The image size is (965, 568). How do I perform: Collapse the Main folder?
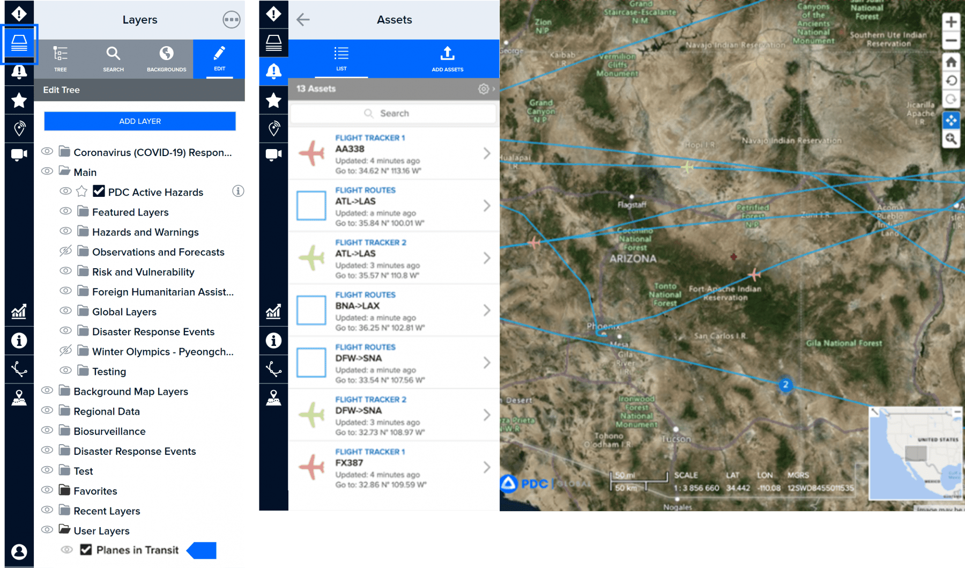pos(65,171)
